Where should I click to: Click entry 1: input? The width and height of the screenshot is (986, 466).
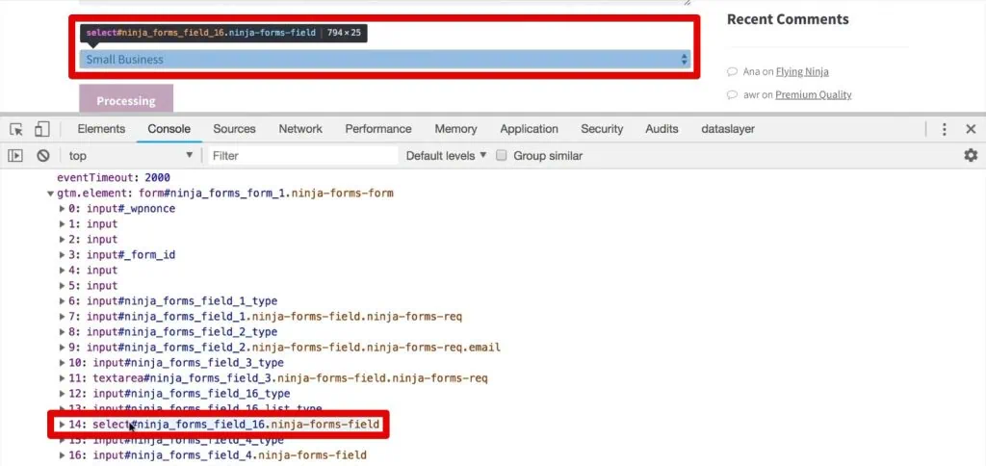pyautogui.click(x=93, y=224)
